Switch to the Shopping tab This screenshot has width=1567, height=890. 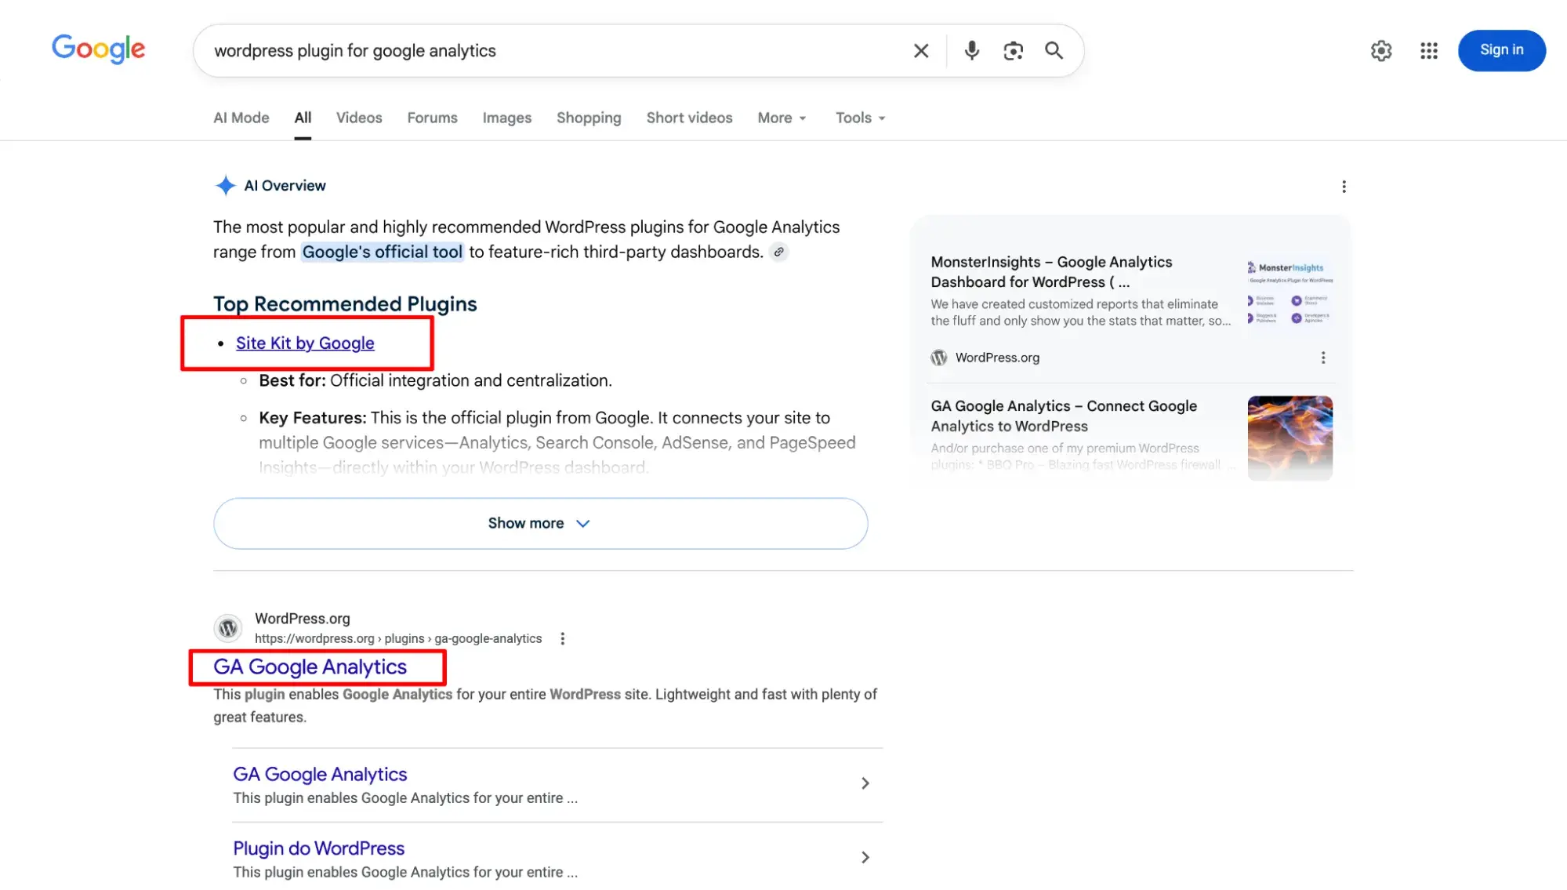point(589,118)
